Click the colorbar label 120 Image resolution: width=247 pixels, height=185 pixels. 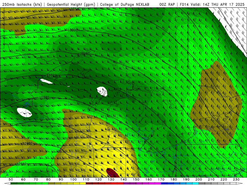click(98, 179)
